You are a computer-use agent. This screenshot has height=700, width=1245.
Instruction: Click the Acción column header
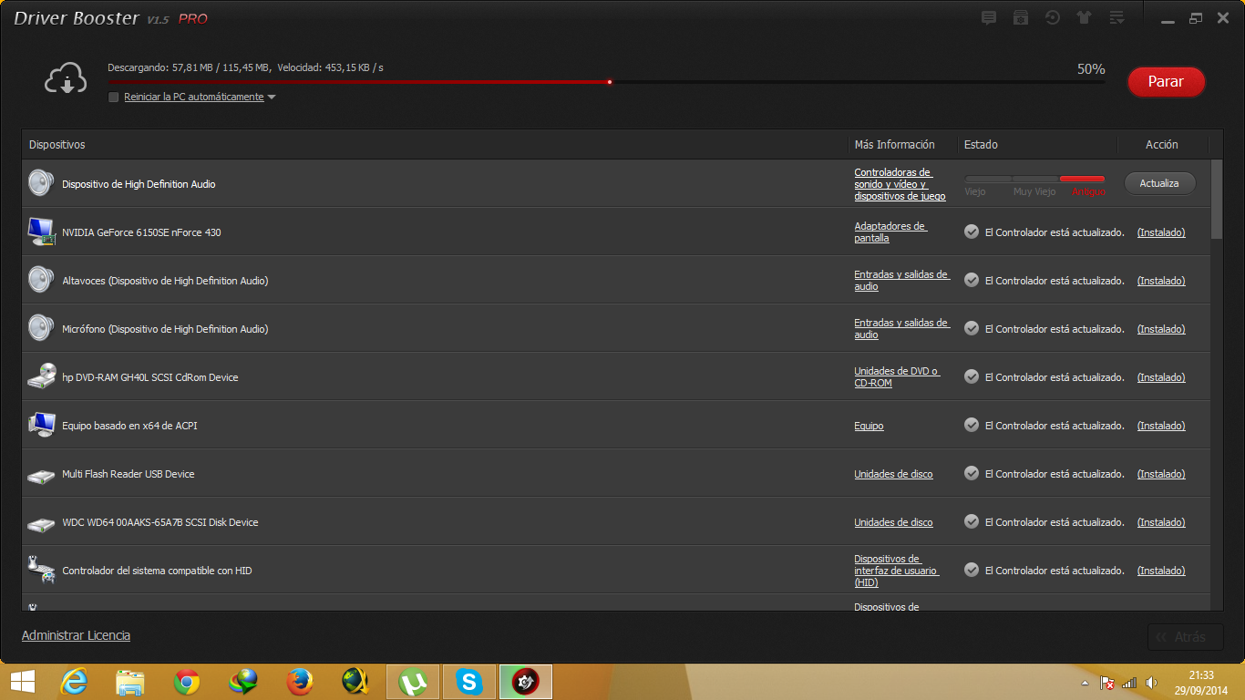point(1161,144)
